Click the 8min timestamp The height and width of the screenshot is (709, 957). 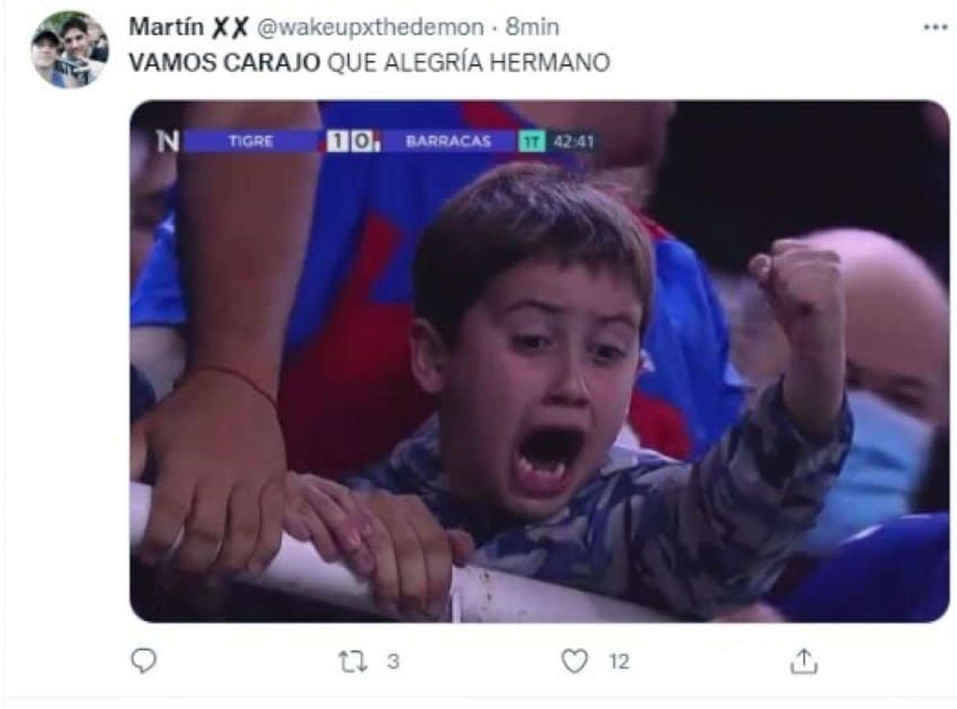coord(532,27)
